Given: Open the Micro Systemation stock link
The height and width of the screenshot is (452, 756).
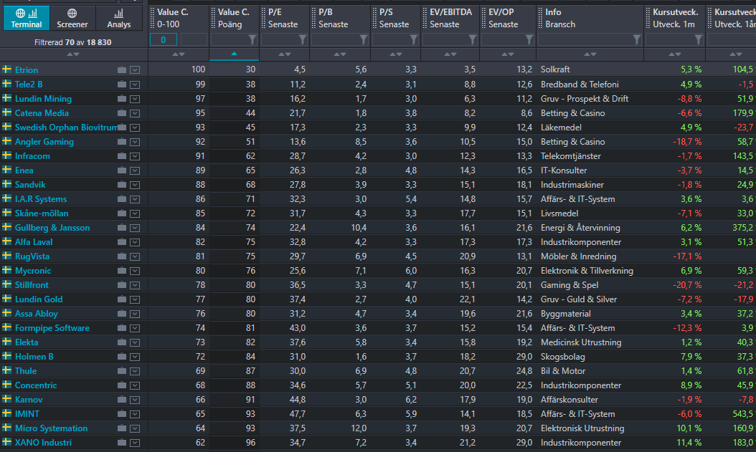Looking at the screenshot, I should (51, 428).
